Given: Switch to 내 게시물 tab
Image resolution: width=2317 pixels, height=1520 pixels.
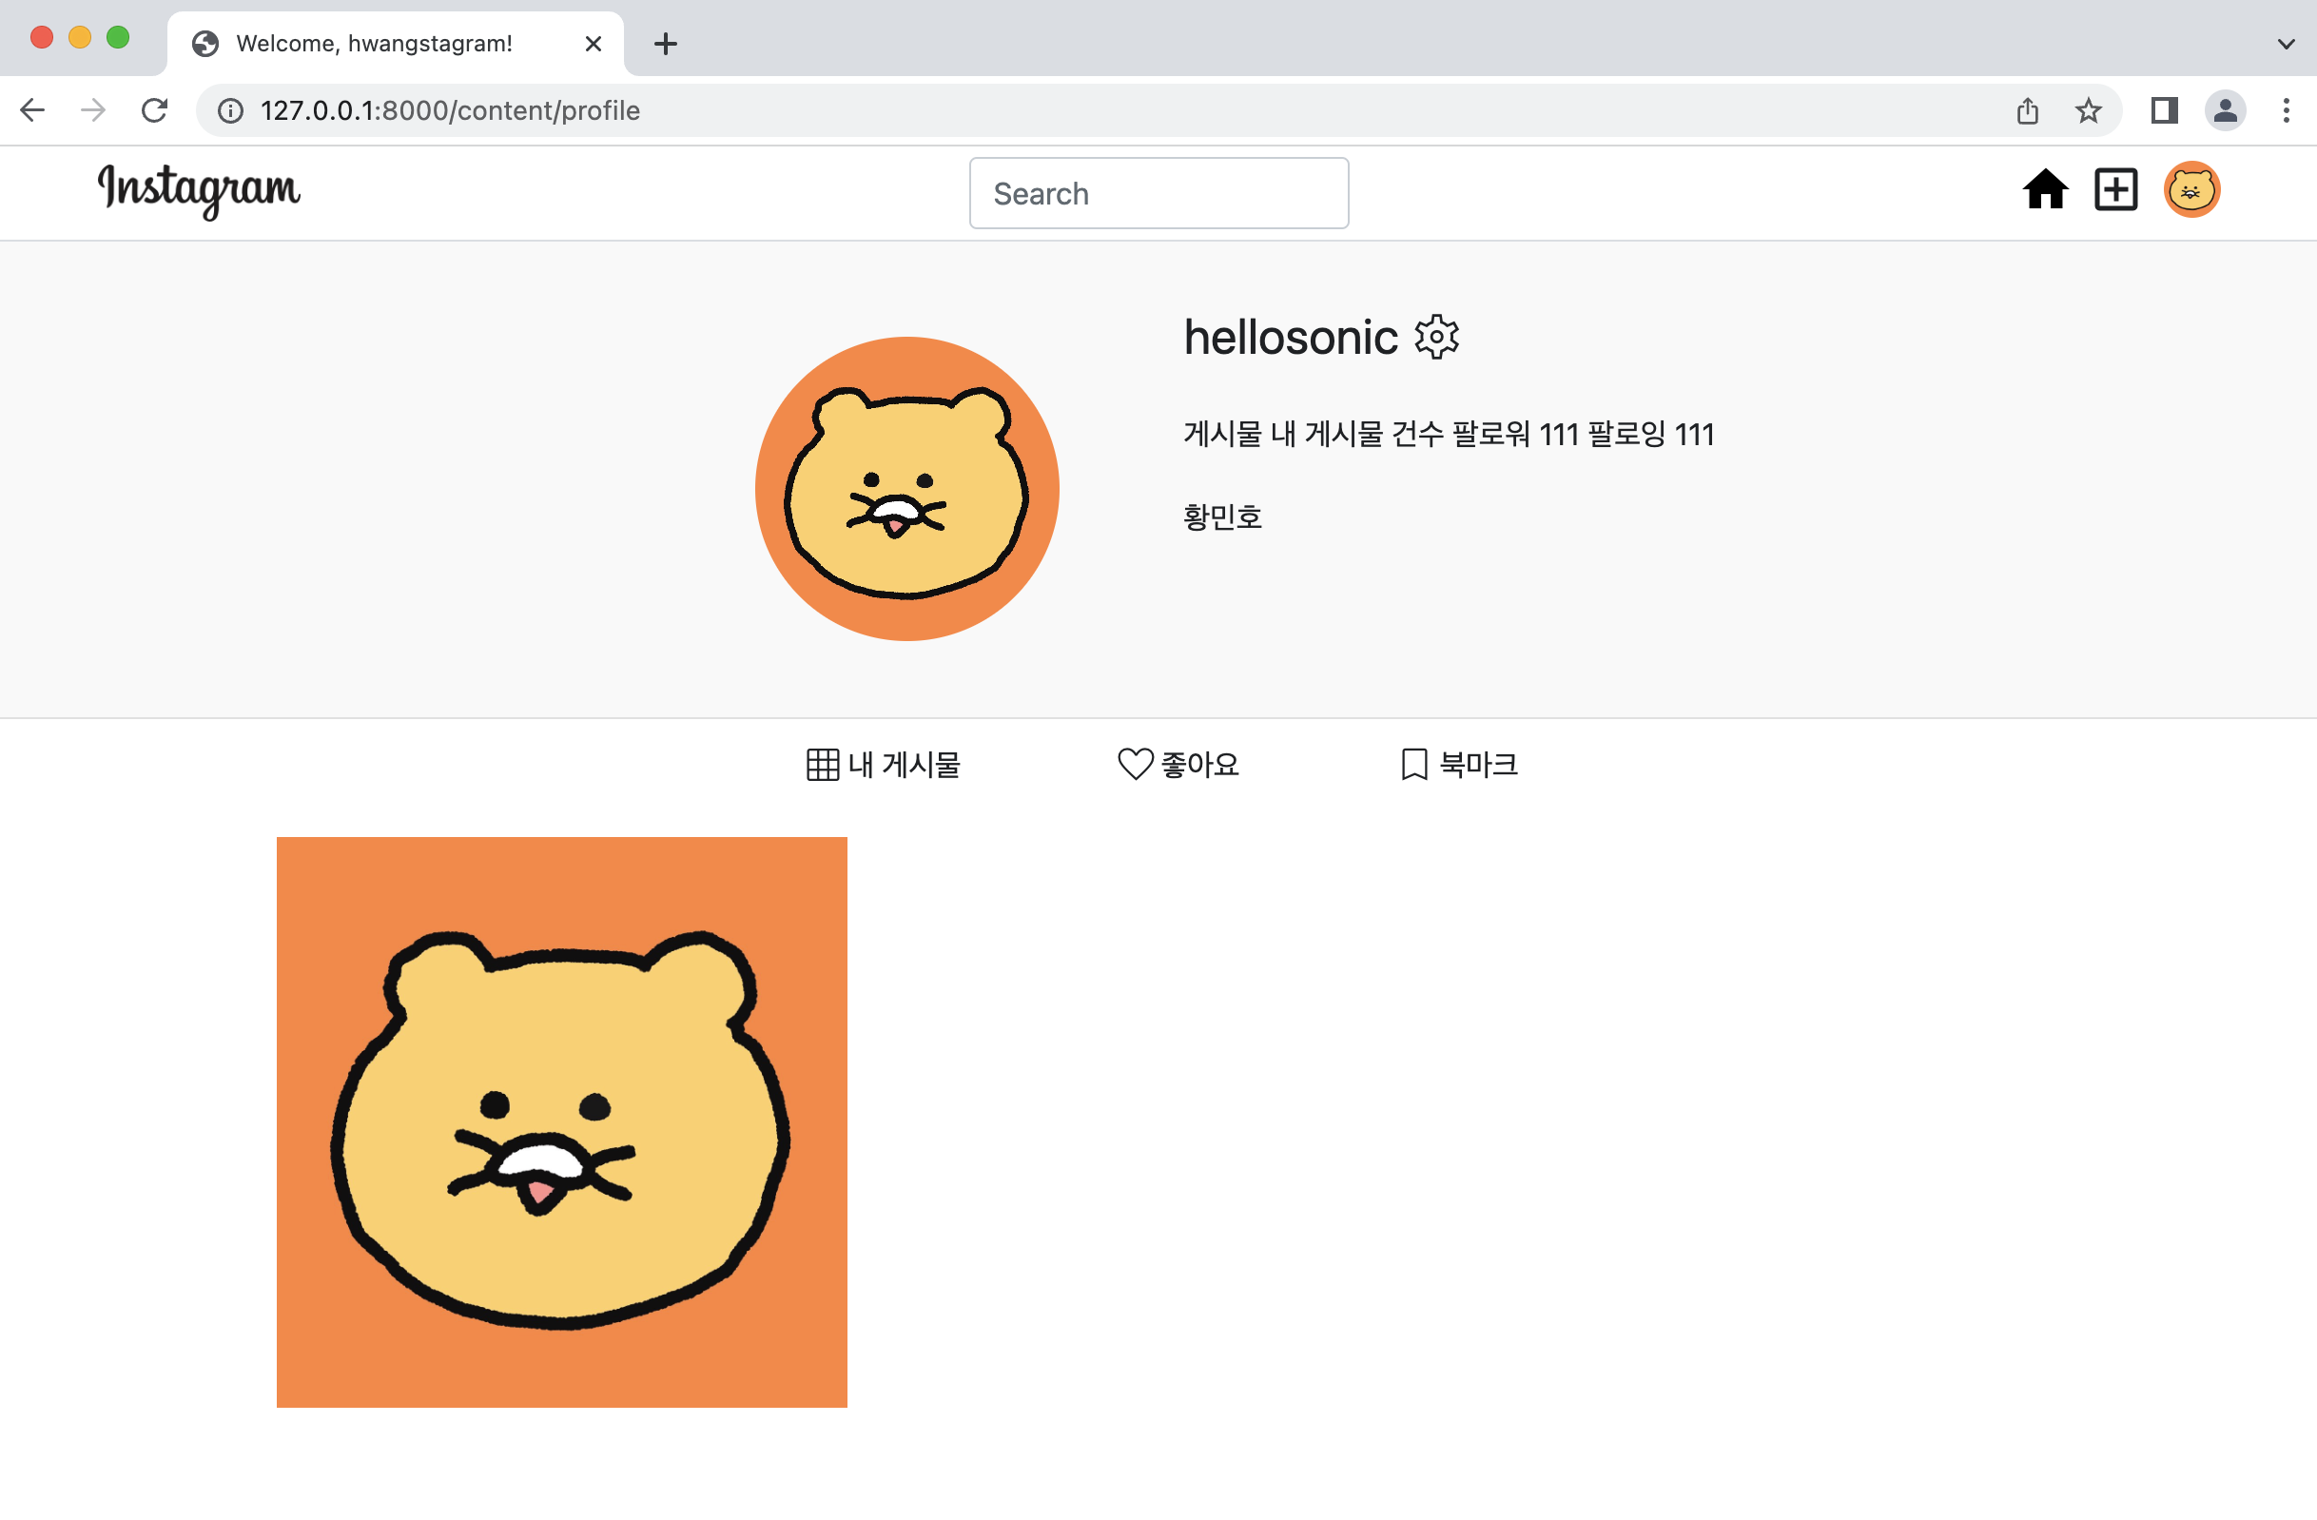Looking at the screenshot, I should tap(883, 765).
